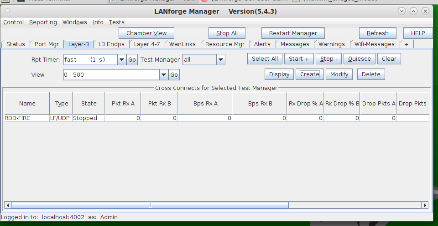Viewport: 438px width, 226px height.
Task: Switch to the Status tab
Action: [16, 44]
